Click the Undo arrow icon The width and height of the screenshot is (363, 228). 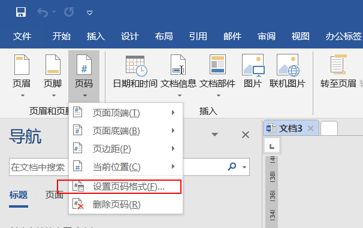(43, 13)
